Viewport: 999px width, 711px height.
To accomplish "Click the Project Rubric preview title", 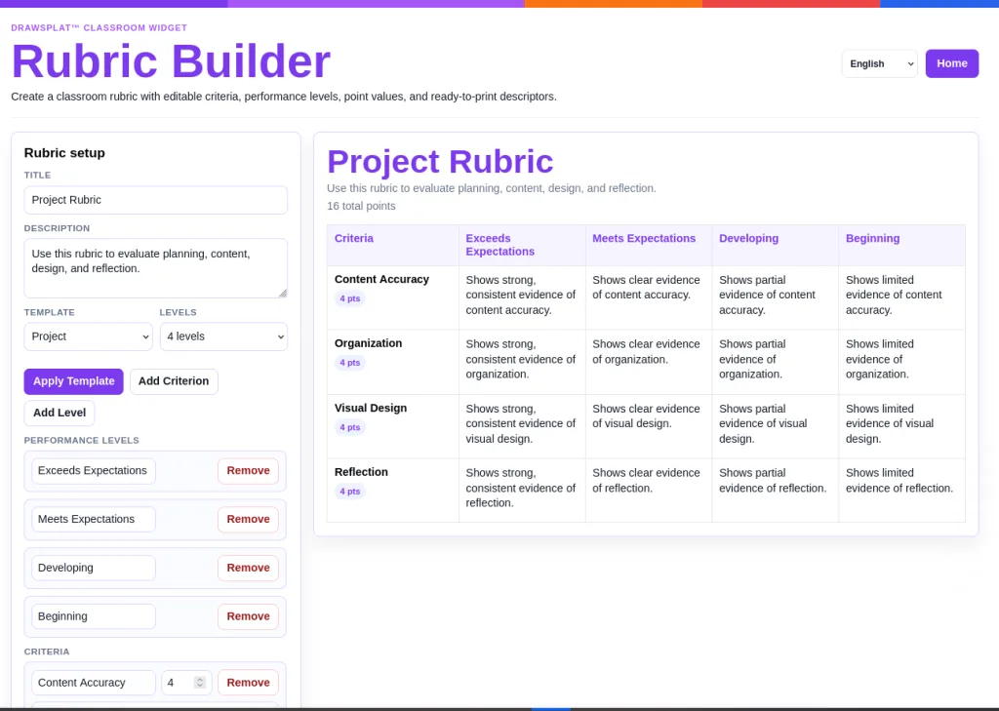I will tap(440, 161).
